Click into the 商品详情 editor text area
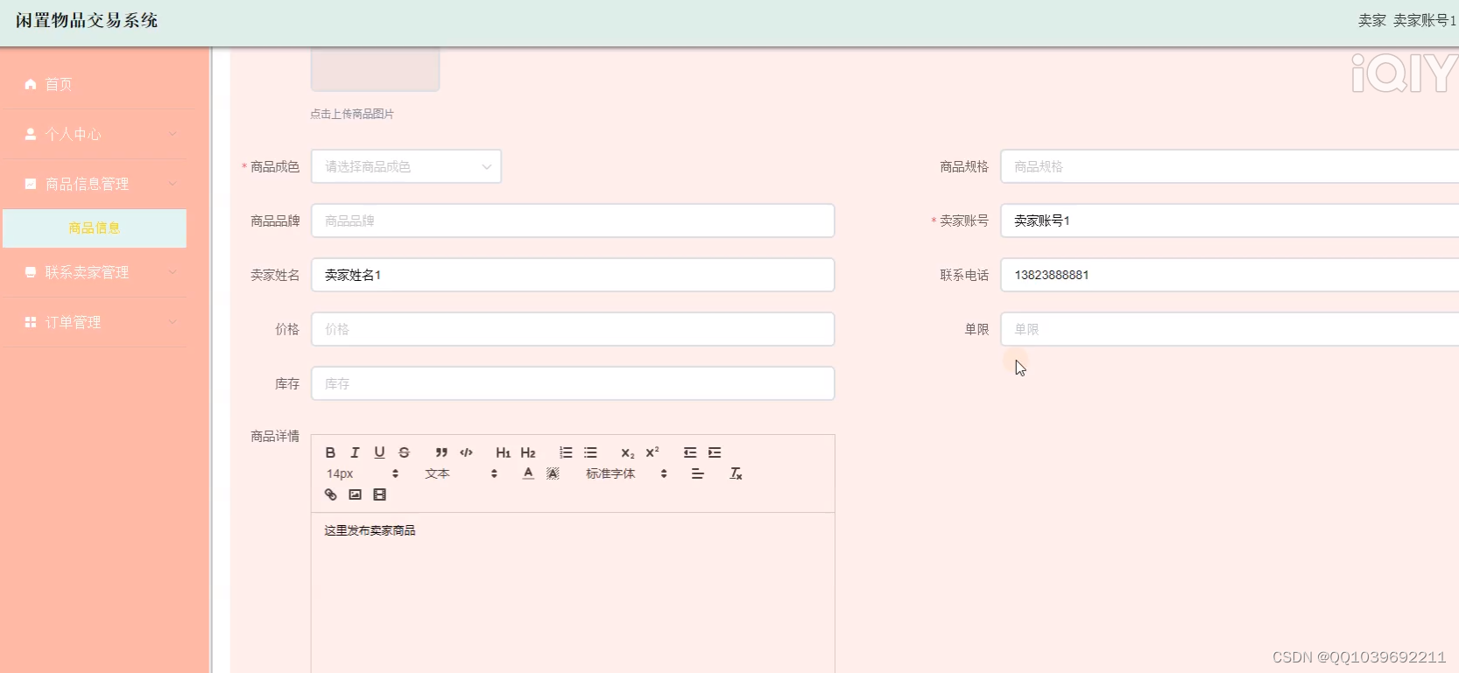Viewport: 1459px width, 673px height. click(x=573, y=592)
